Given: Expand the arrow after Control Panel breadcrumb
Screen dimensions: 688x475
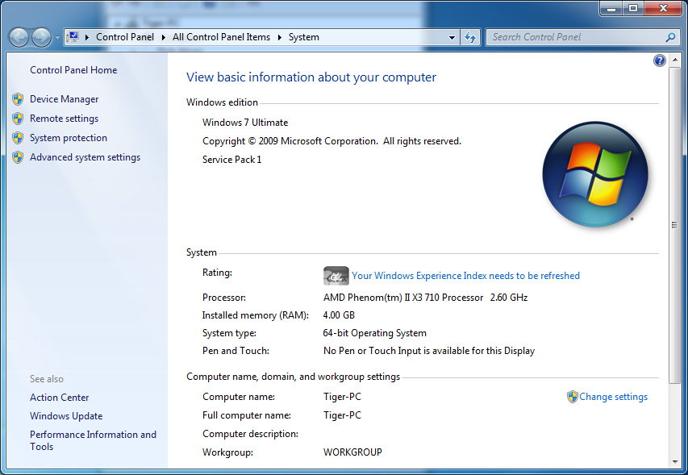Looking at the screenshot, I should [163, 37].
